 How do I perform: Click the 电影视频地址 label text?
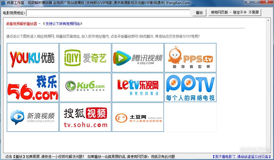pos(14,13)
